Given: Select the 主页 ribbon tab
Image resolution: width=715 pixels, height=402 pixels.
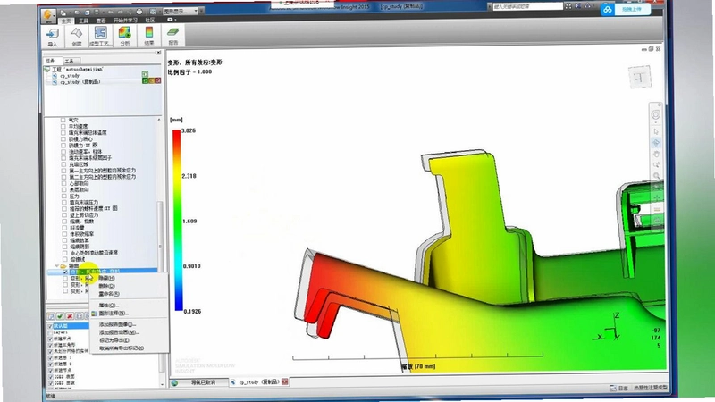Looking at the screenshot, I should click(66, 21).
